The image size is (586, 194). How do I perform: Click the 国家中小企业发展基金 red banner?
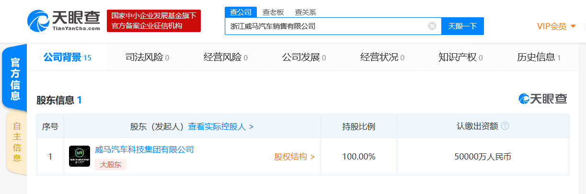pos(154,21)
